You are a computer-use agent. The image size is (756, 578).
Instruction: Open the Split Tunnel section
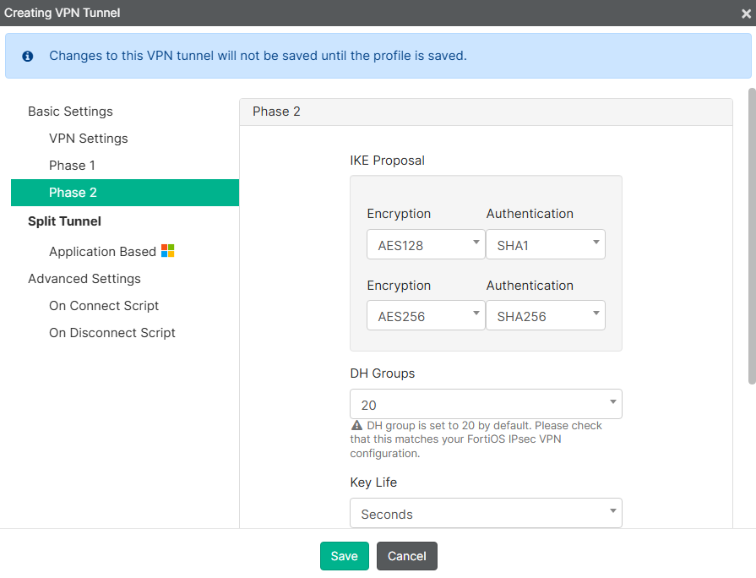point(64,221)
